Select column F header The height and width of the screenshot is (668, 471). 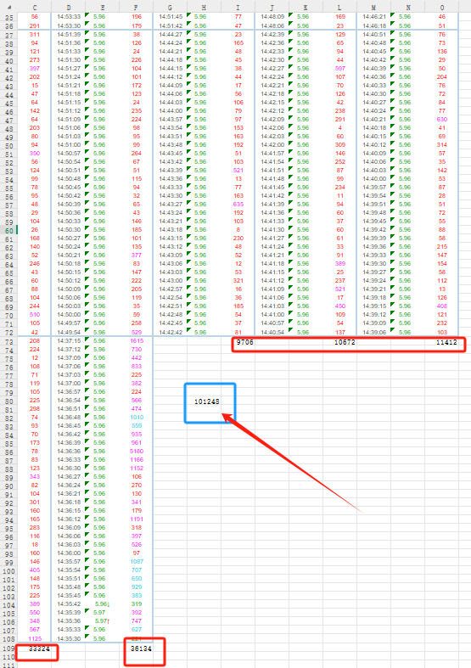[137, 8]
